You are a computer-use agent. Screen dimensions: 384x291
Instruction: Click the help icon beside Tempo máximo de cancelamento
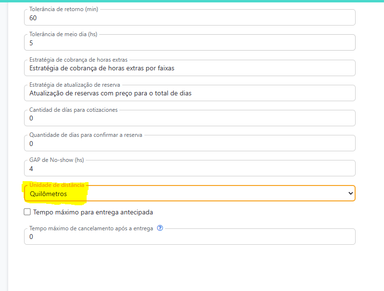coord(160,228)
